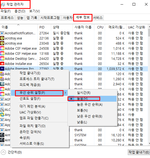Viewport: 150px width, 158px height.
Task: Switch to the 시작프로그램 tab
Action: [x=50, y=18]
